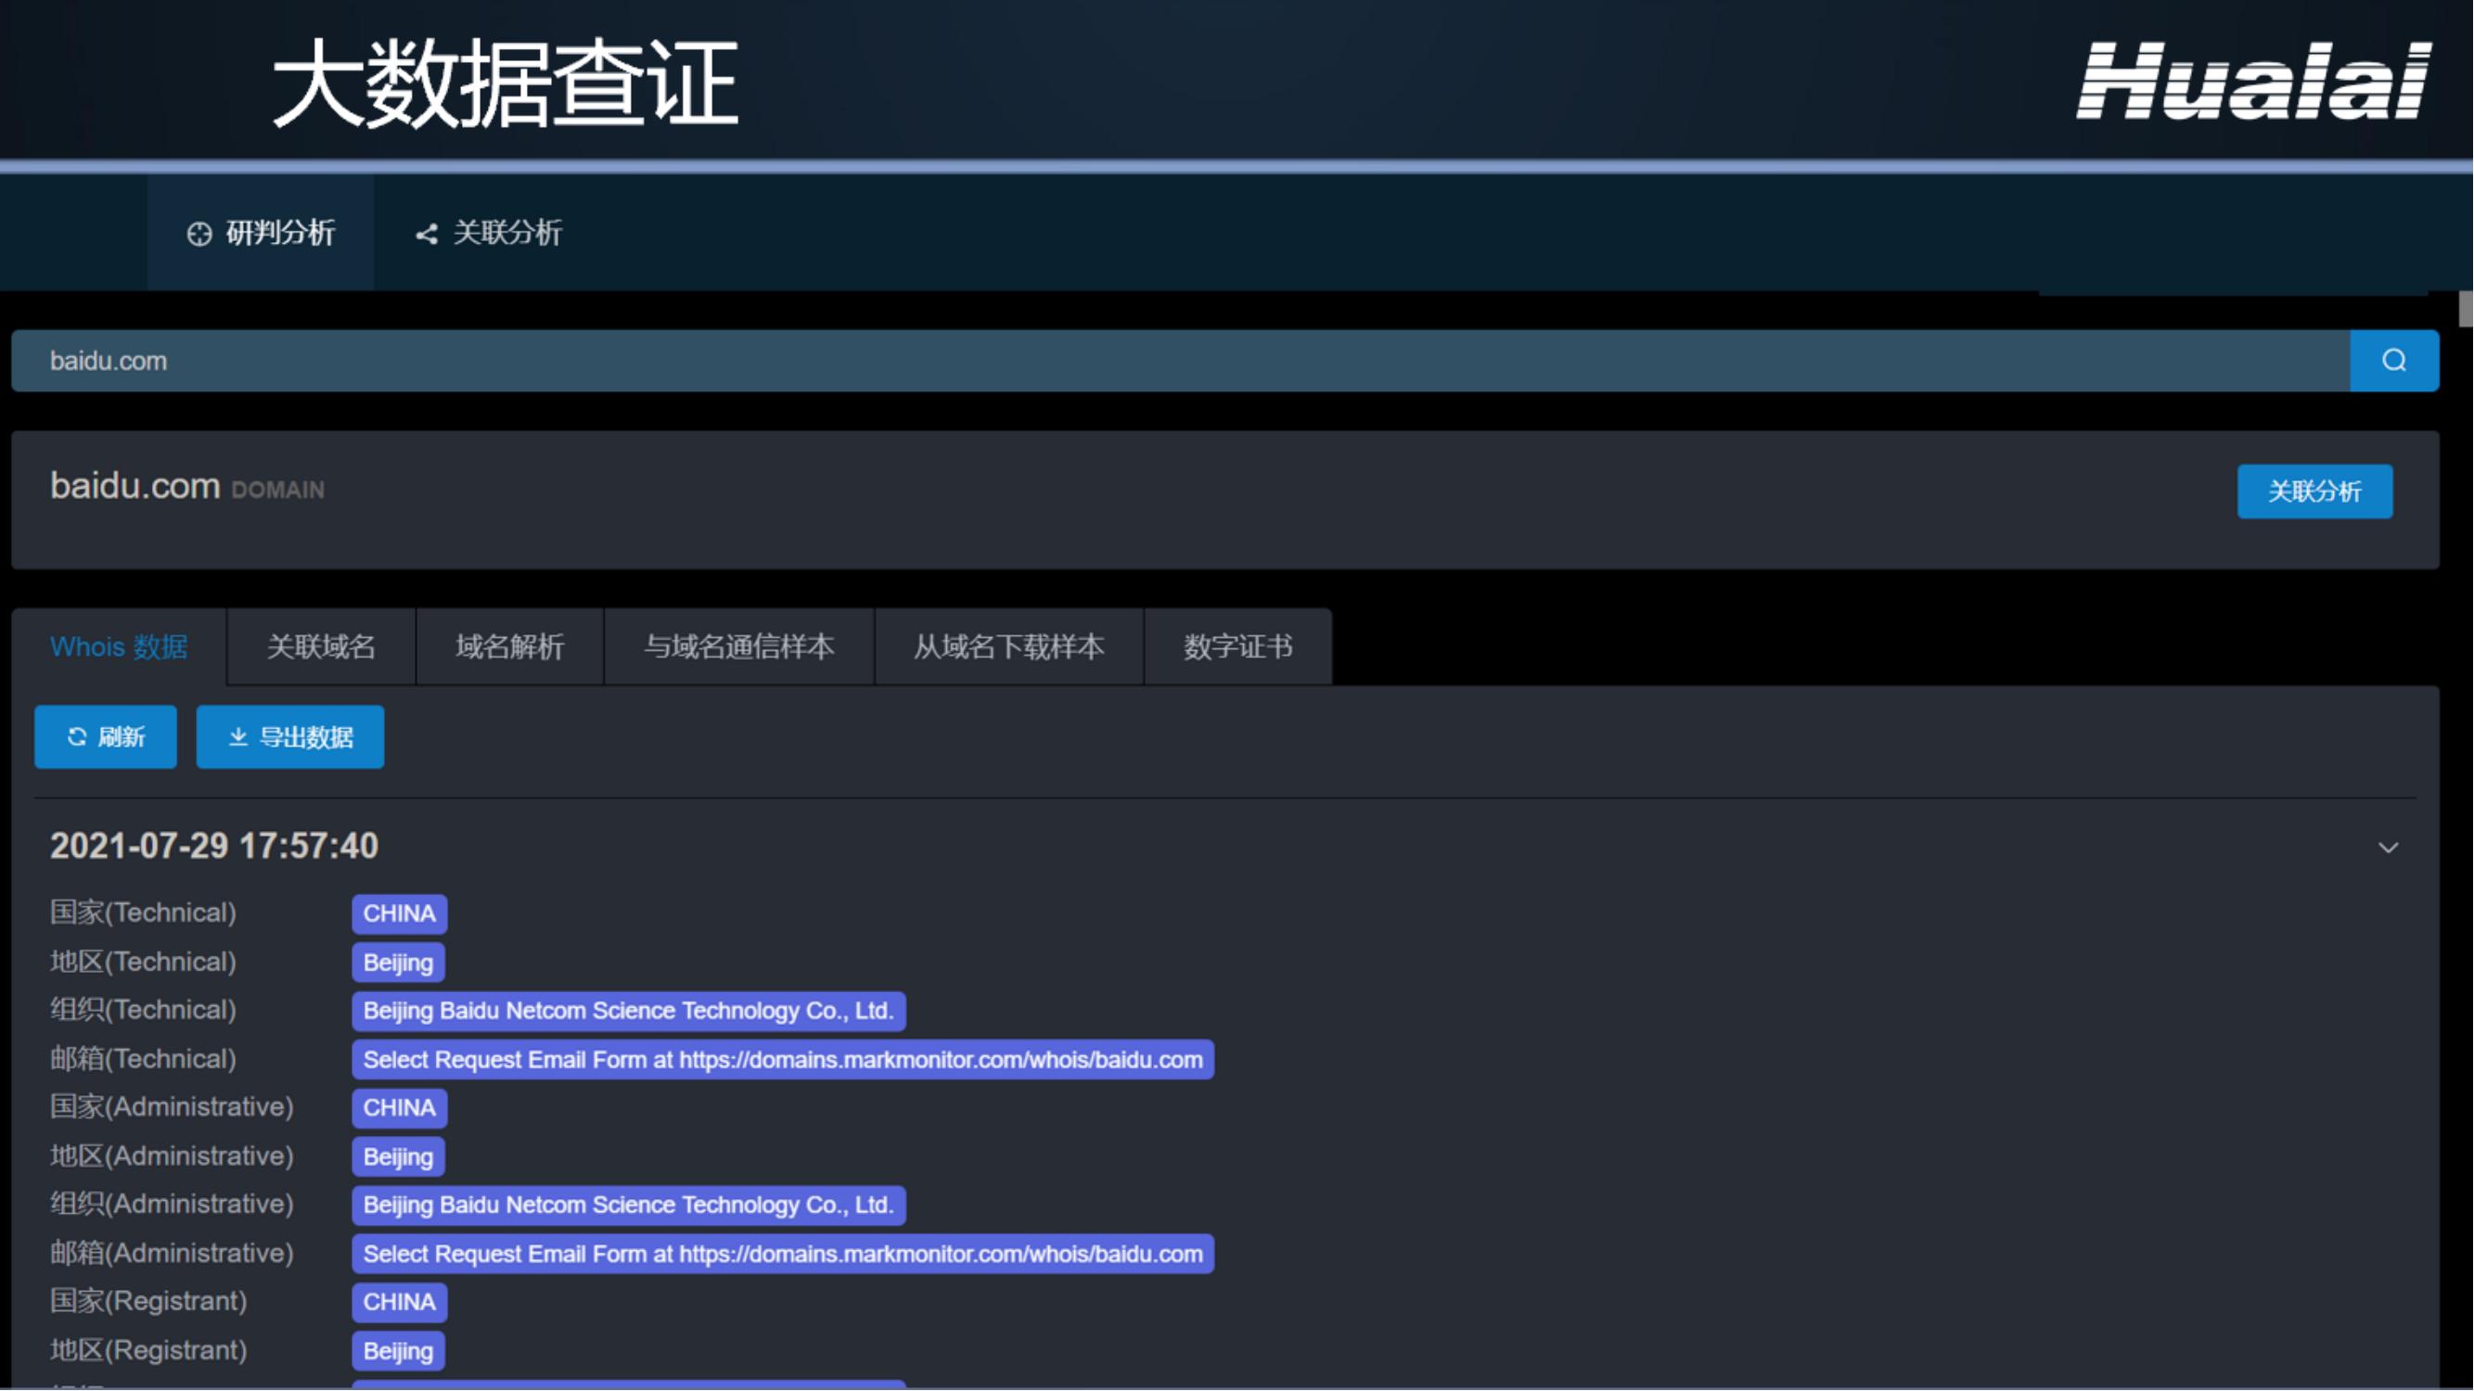This screenshot has height=1391, width=2474.
Task: Click the email tag for 邮箱(Administrative)
Action: point(783,1254)
